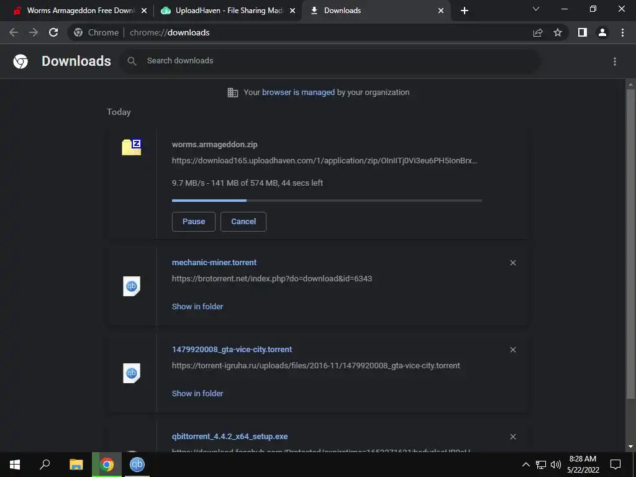Select the Downloads tab

376,11
